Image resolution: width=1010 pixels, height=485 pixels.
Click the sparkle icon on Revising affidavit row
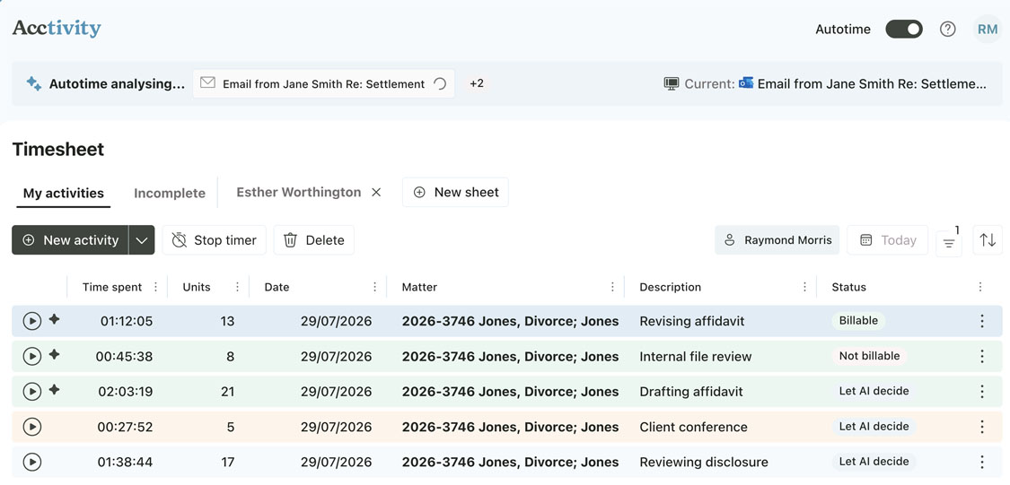click(x=54, y=319)
